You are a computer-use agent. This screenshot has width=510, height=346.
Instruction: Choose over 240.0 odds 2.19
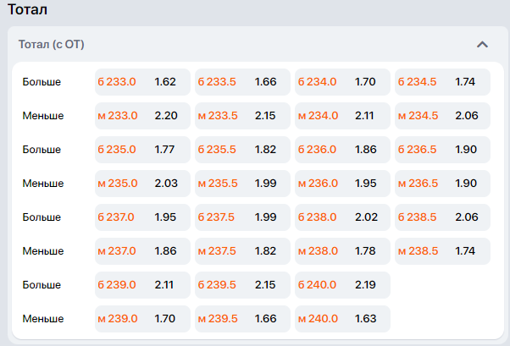pyautogui.click(x=342, y=284)
